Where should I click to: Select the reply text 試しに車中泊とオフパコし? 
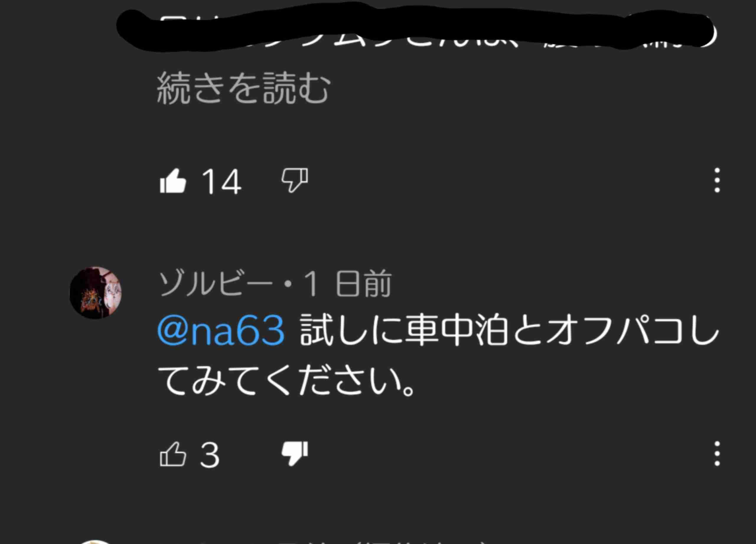point(510,331)
